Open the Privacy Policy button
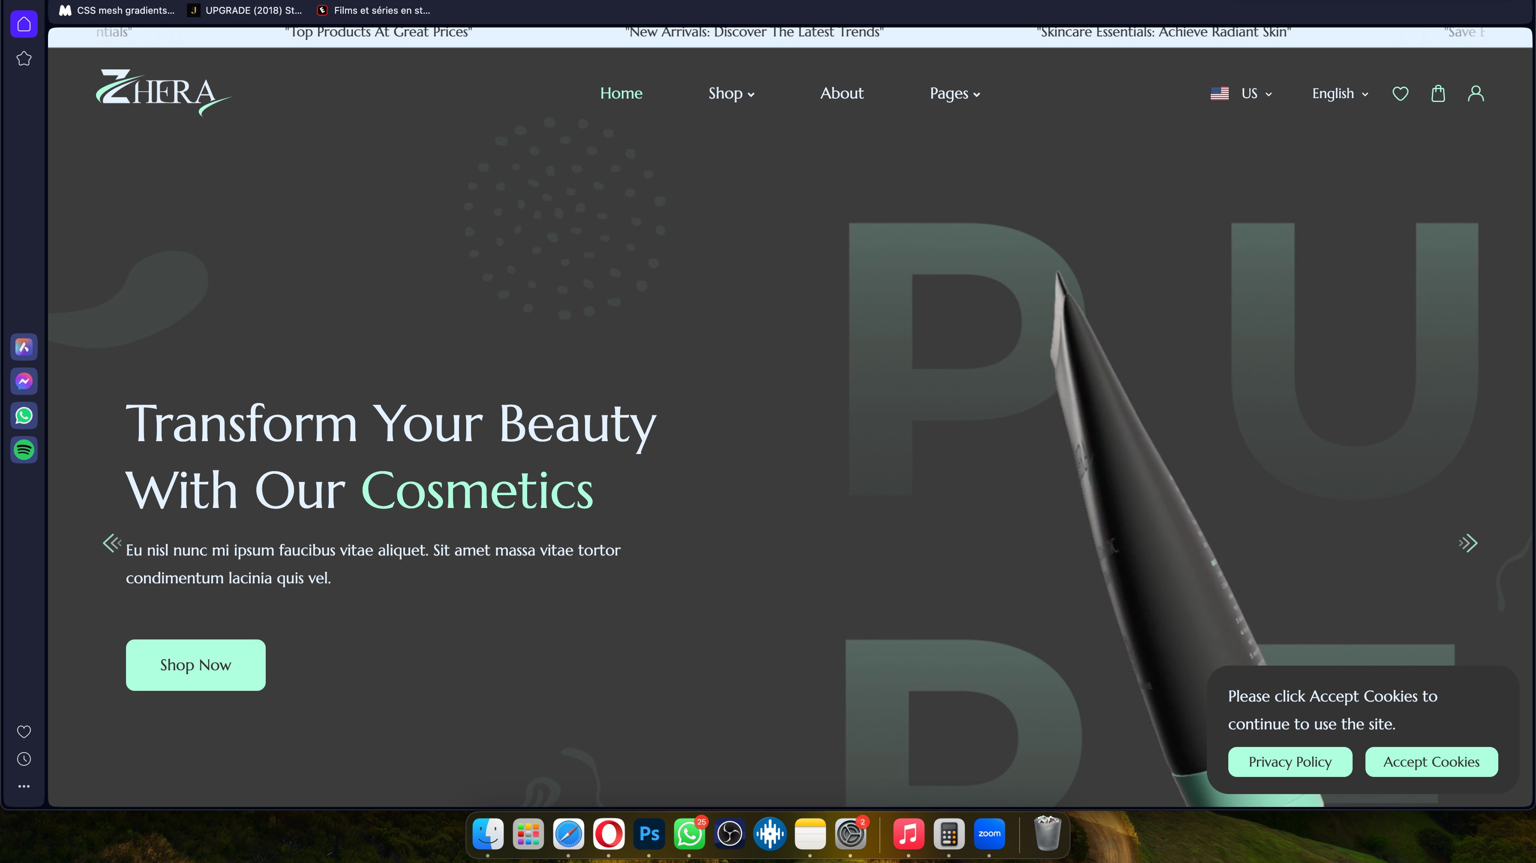Viewport: 1536px width, 863px height. click(1290, 761)
